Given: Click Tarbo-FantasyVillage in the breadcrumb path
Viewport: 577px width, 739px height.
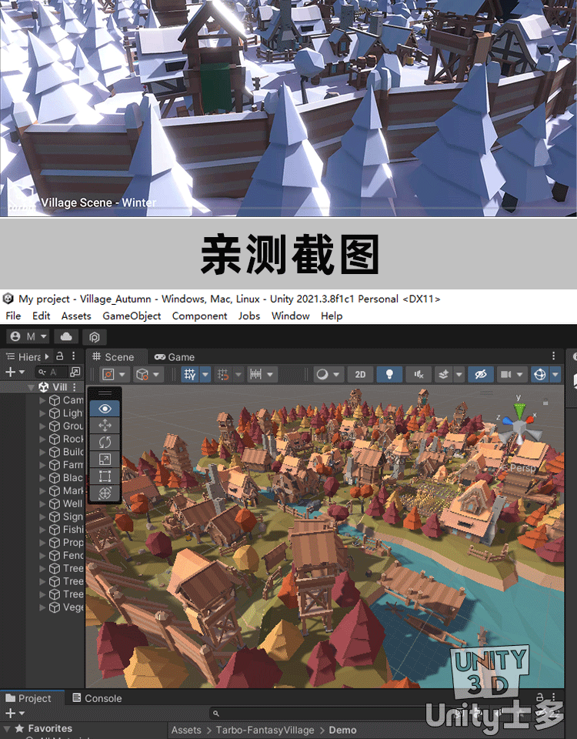Looking at the screenshot, I should tap(265, 730).
